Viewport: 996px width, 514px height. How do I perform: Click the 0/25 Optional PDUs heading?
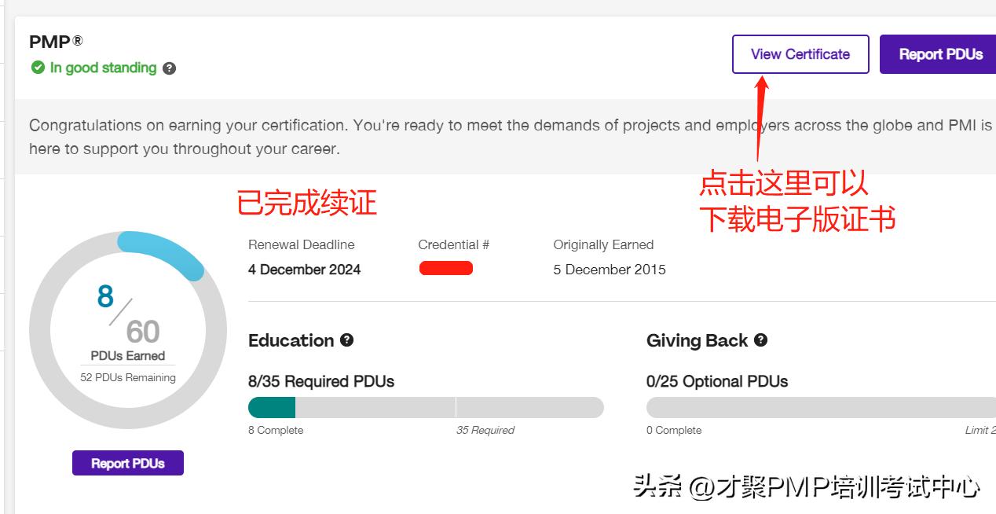(716, 381)
